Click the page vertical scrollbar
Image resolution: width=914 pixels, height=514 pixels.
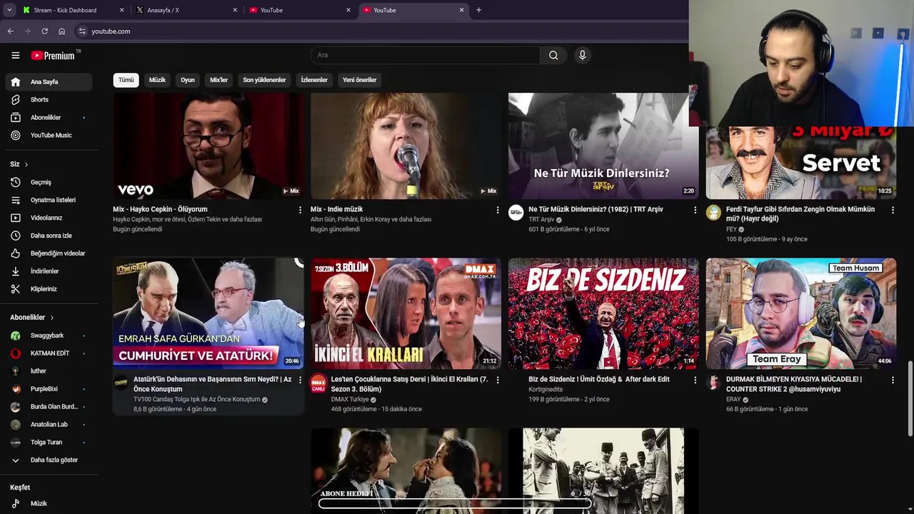coord(910,400)
